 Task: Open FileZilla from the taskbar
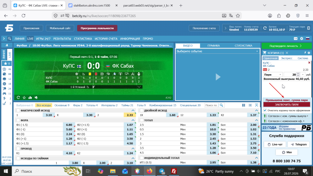tap(174, 171)
